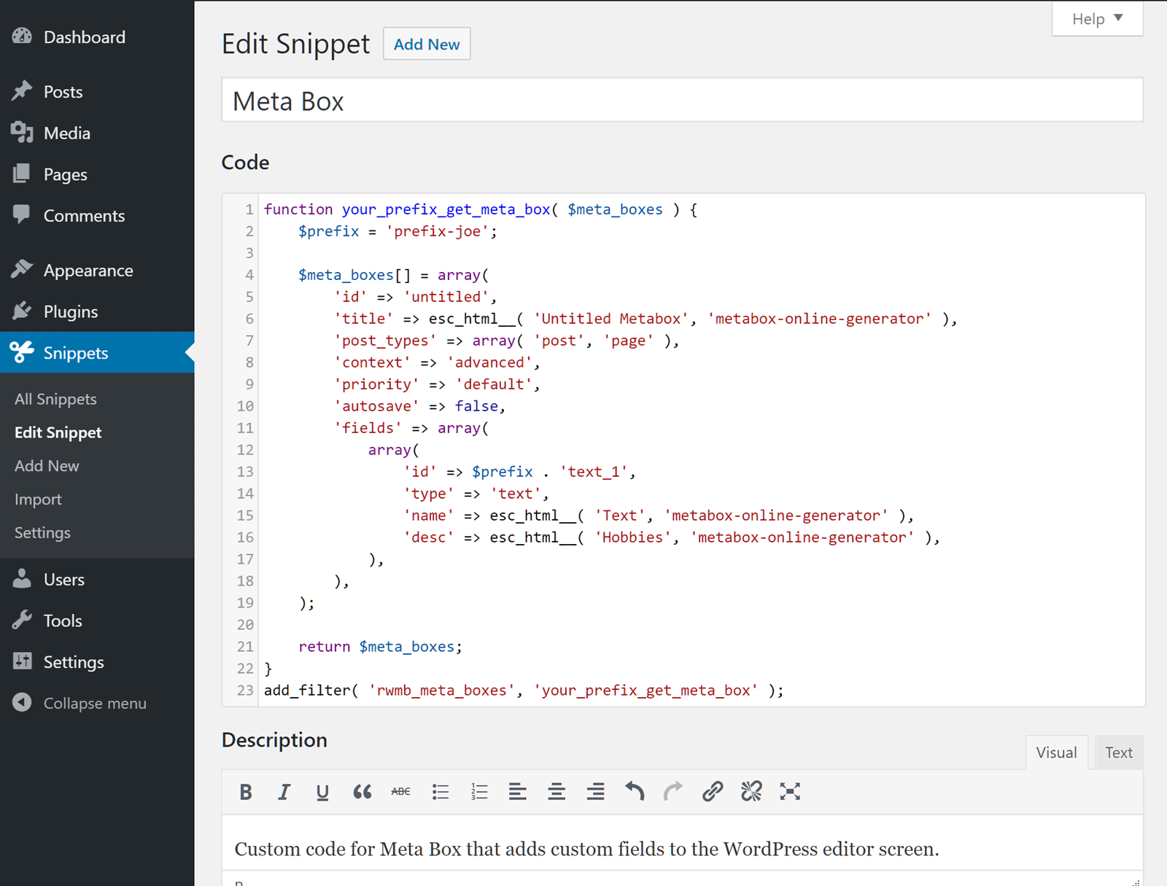The width and height of the screenshot is (1167, 886).
Task: Click the Meta Box snippet title field
Action: pos(681,101)
